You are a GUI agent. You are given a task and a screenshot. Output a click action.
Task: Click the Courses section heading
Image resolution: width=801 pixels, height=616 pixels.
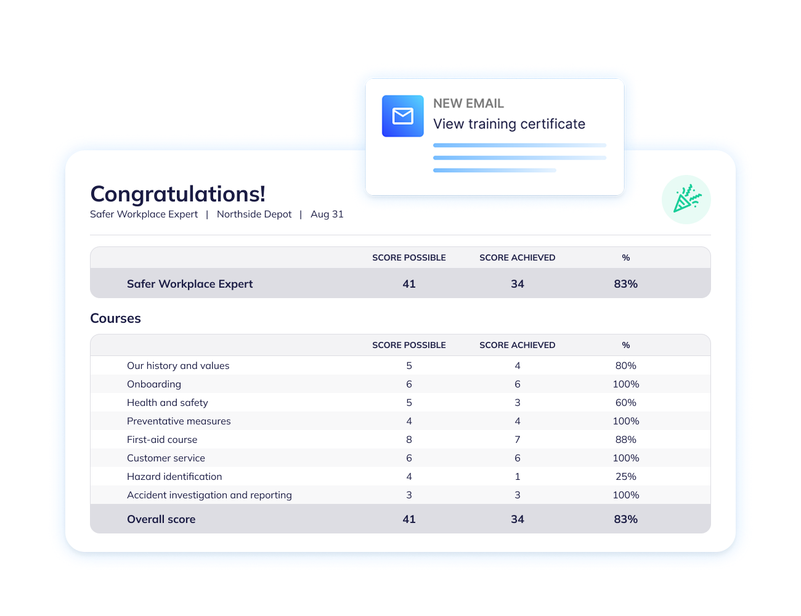coord(116,318)
